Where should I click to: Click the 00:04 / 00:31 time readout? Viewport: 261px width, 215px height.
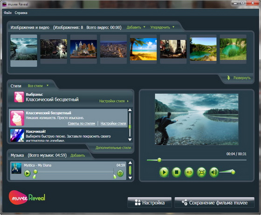[236, 154]
